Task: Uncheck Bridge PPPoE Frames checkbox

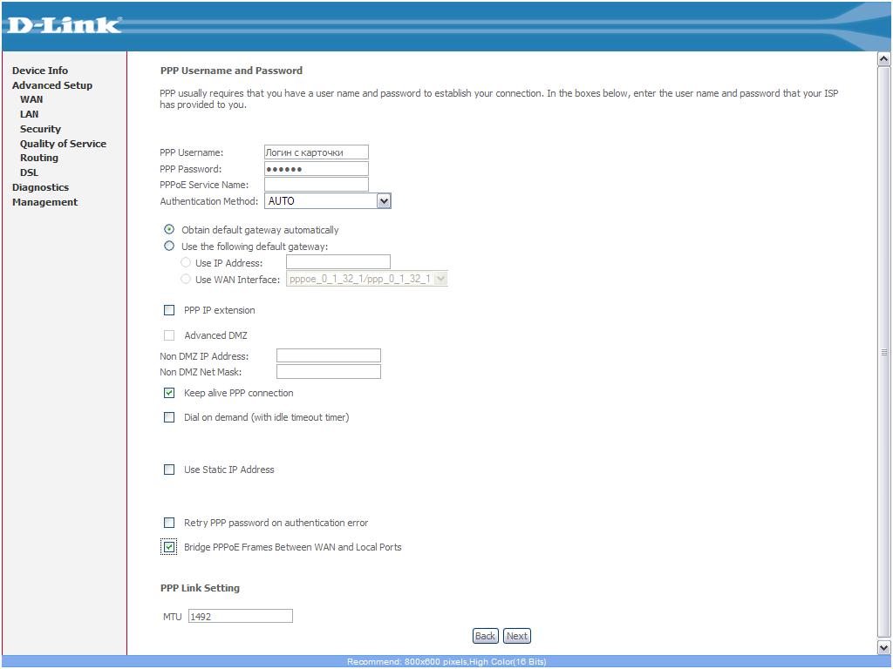Action: pos(169,547)
